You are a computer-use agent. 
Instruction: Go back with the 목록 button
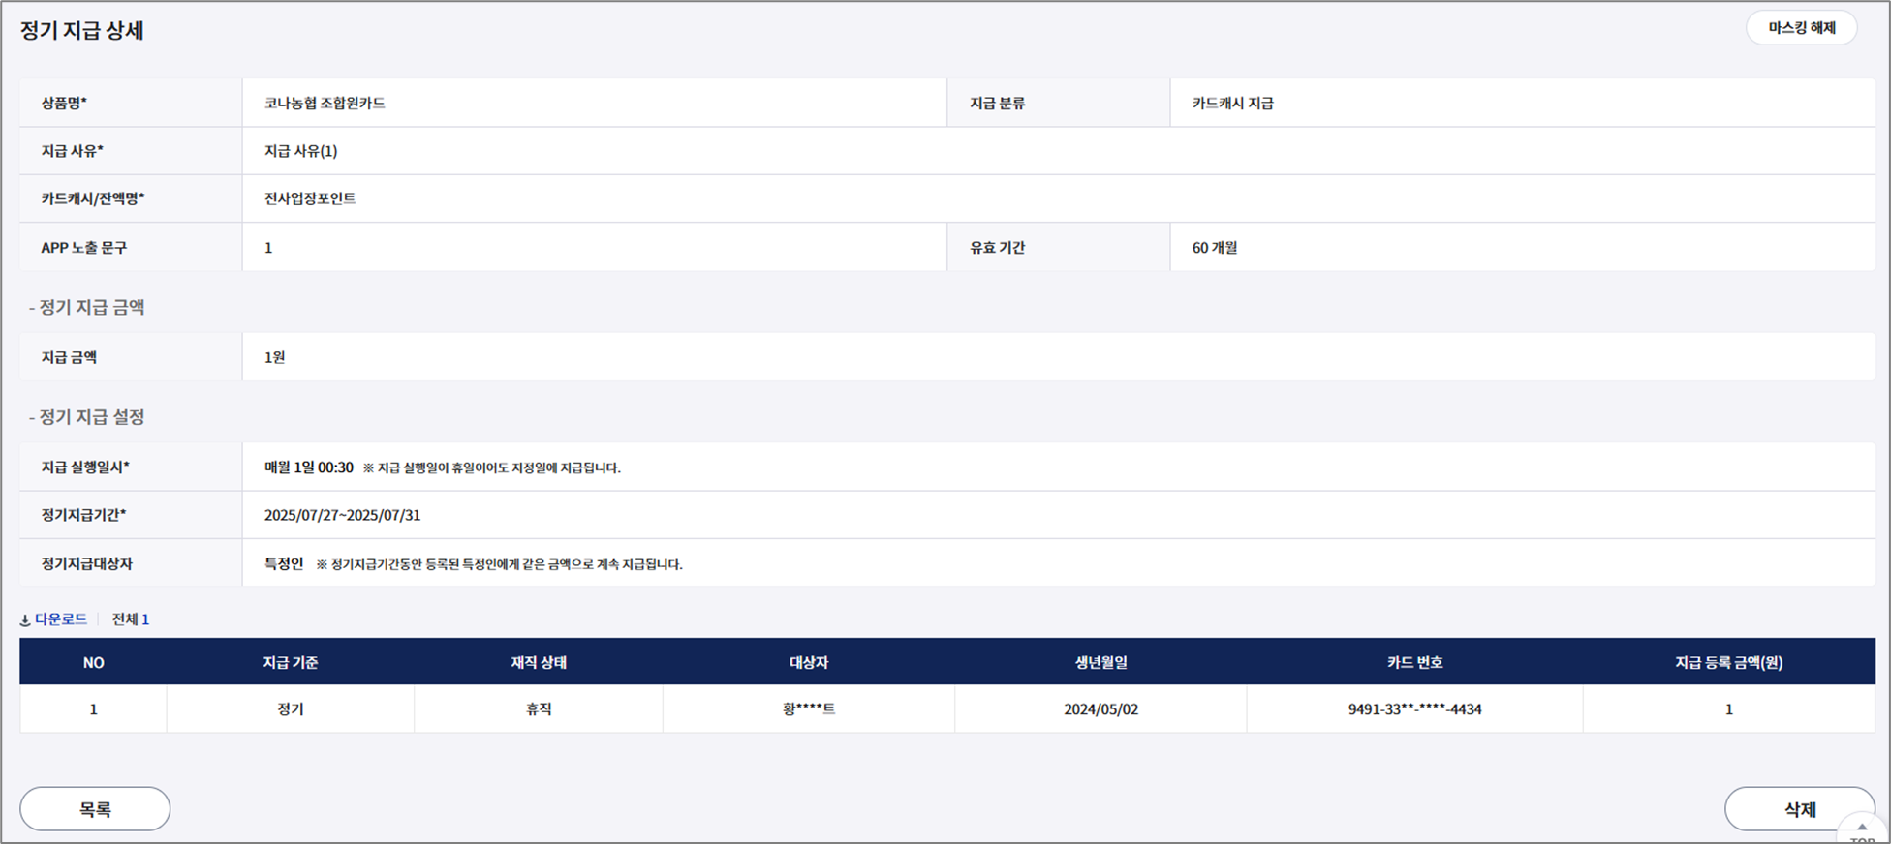point(95,809)
